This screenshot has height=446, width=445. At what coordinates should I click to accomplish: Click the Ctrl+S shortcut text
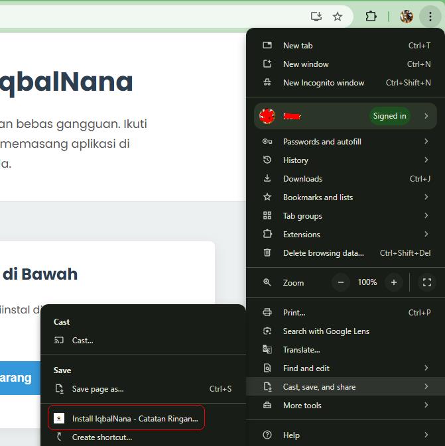pos(220,389)
